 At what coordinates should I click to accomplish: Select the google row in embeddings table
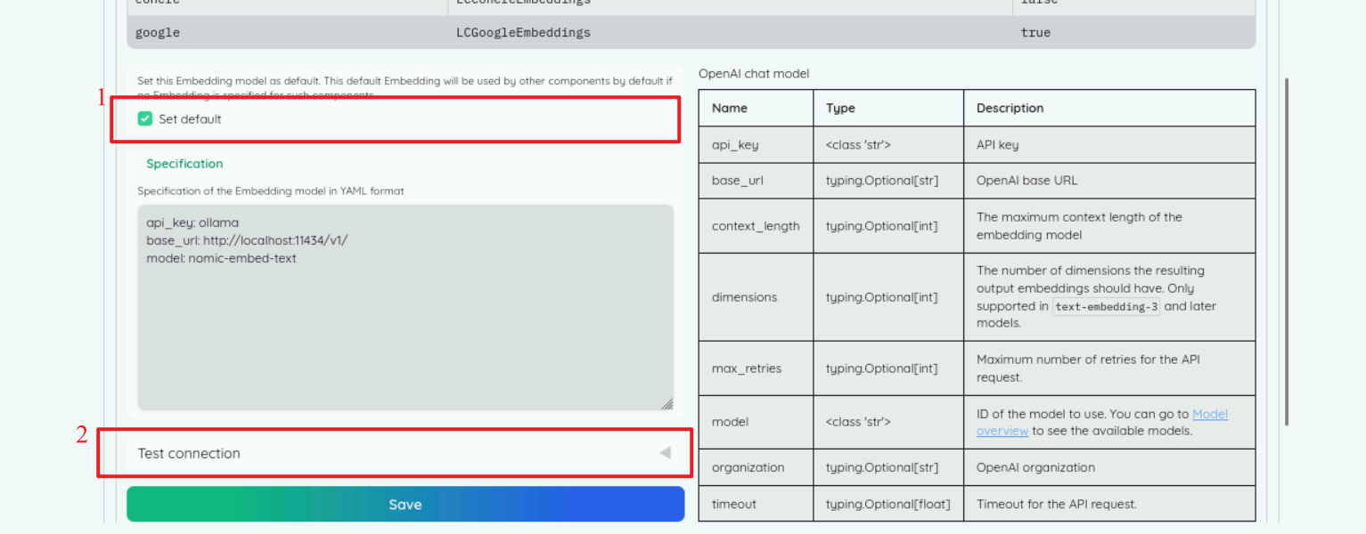click(x=691, y=32)
